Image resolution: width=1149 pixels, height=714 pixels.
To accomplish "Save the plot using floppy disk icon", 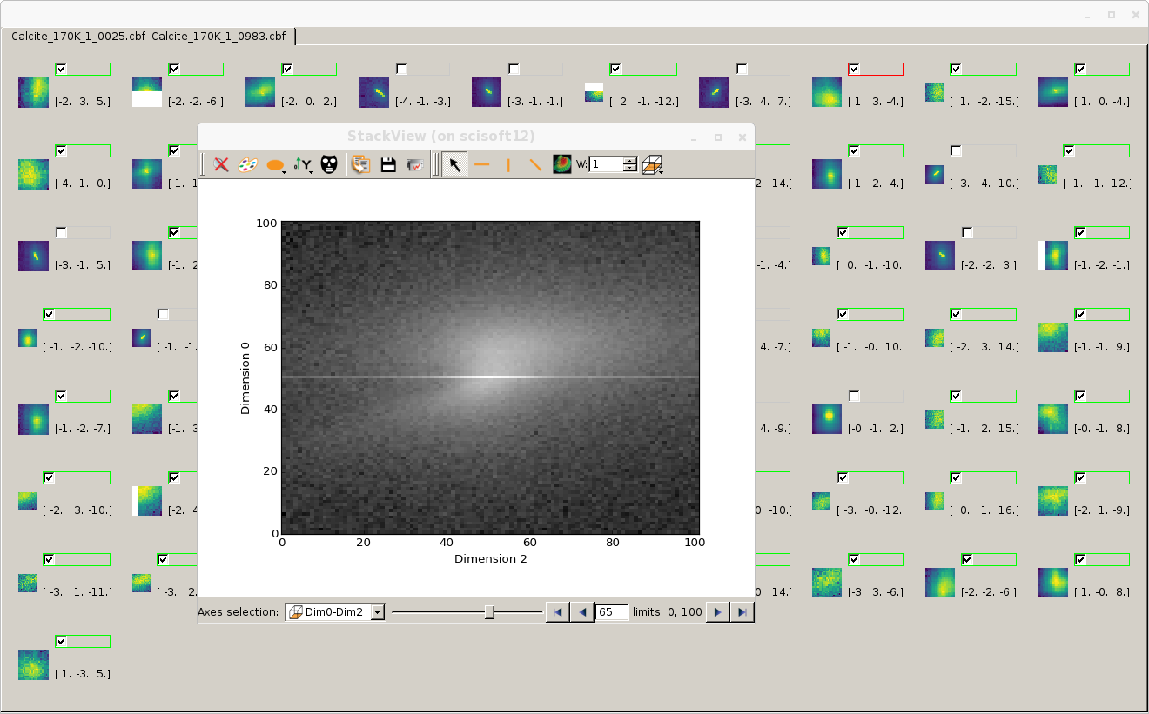I will [x=388, y=164].
